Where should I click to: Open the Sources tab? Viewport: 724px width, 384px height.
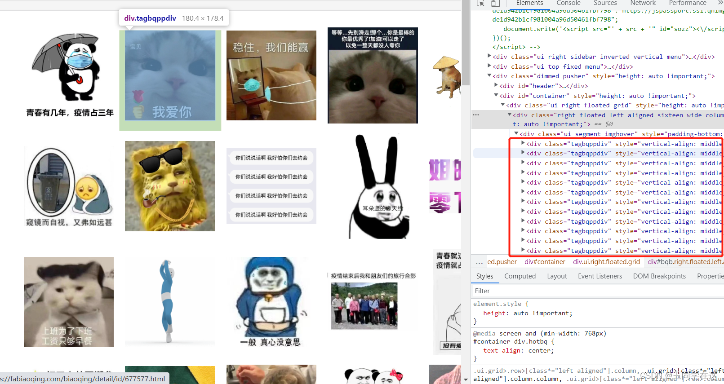tap(605, 3)
